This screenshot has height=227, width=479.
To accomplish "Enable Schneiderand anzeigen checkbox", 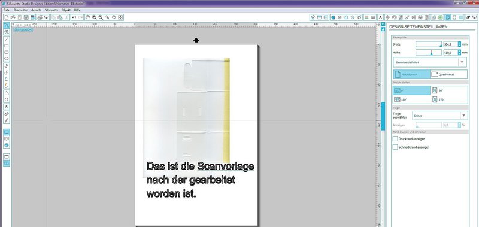I will [x=395, y=147].
